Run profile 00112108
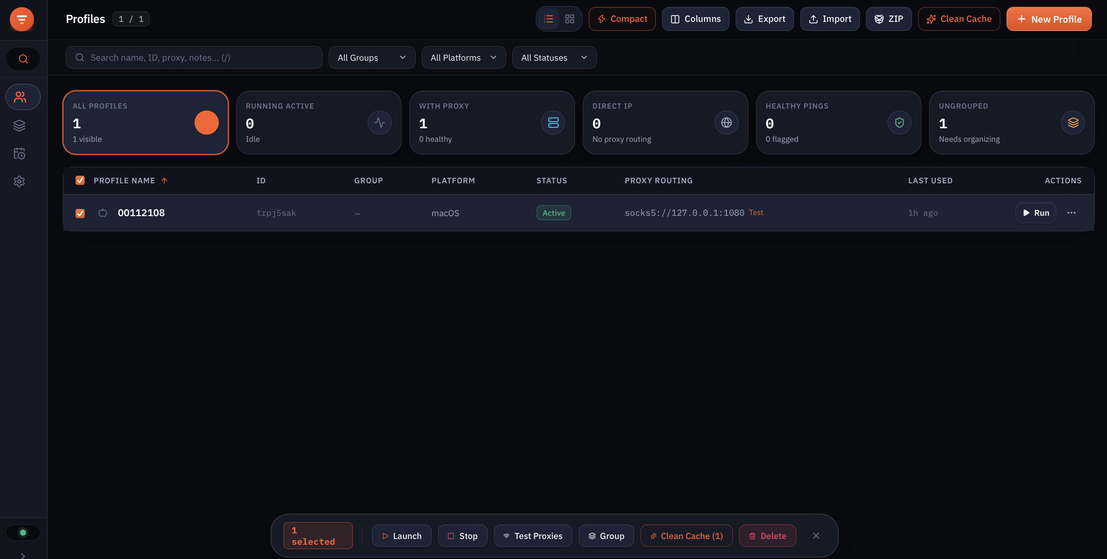This screenshot has width=1107, height=559. 1036,213
